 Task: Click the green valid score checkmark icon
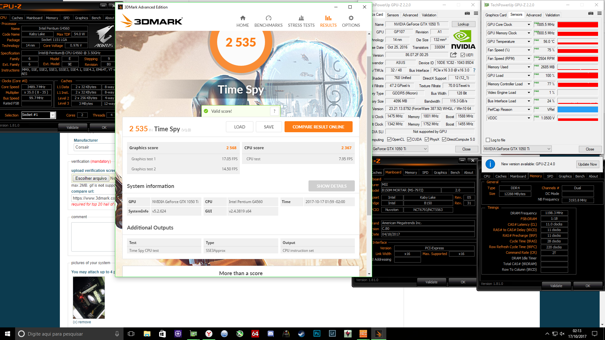(206, 111)
